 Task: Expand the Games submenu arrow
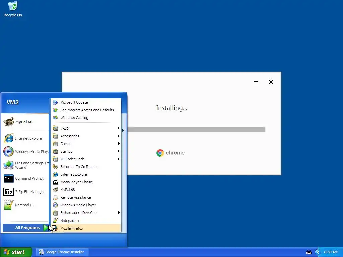(x=119, y=144)
